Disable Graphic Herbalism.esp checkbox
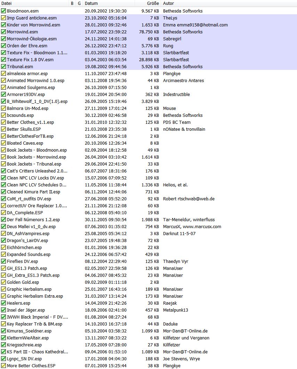 click(3, 289)
